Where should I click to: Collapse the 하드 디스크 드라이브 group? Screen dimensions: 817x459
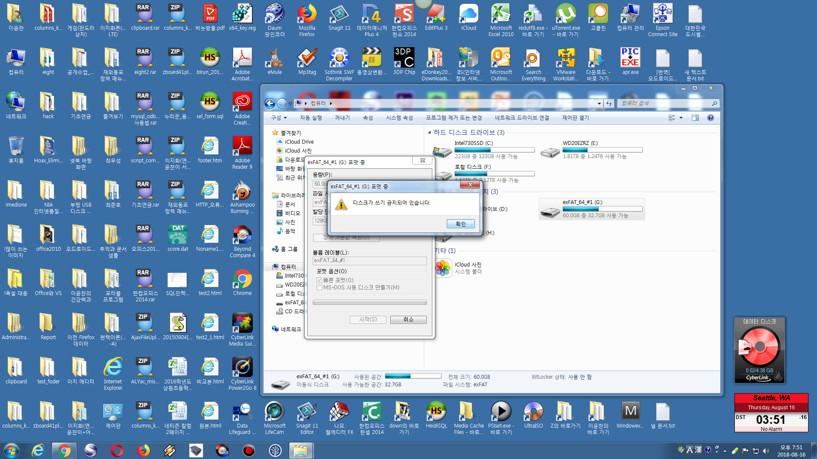click(429, 132)
